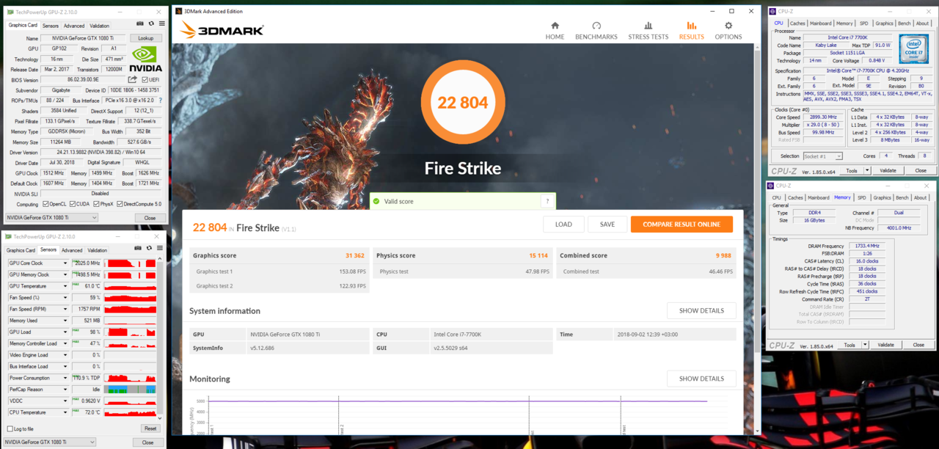Click Reset in GPU-Z Sensors window
Image resolution: width=939 pixels, height=449 pixels.
tap(150, 428)
